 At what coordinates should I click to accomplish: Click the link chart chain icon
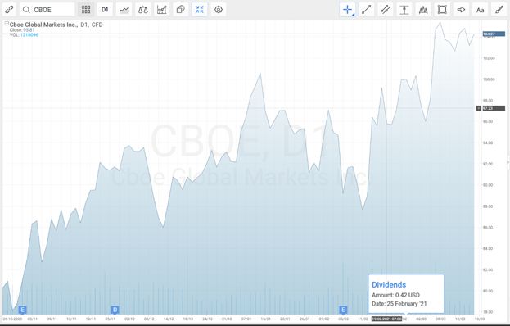pos(10,10)
